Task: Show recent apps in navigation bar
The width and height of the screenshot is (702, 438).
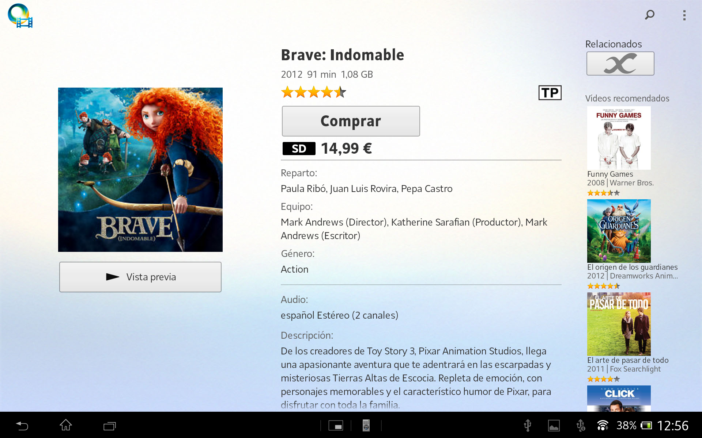Action: 109,426
